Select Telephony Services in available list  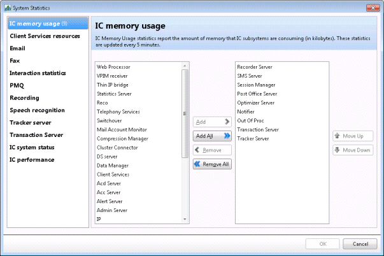(118, 111)
